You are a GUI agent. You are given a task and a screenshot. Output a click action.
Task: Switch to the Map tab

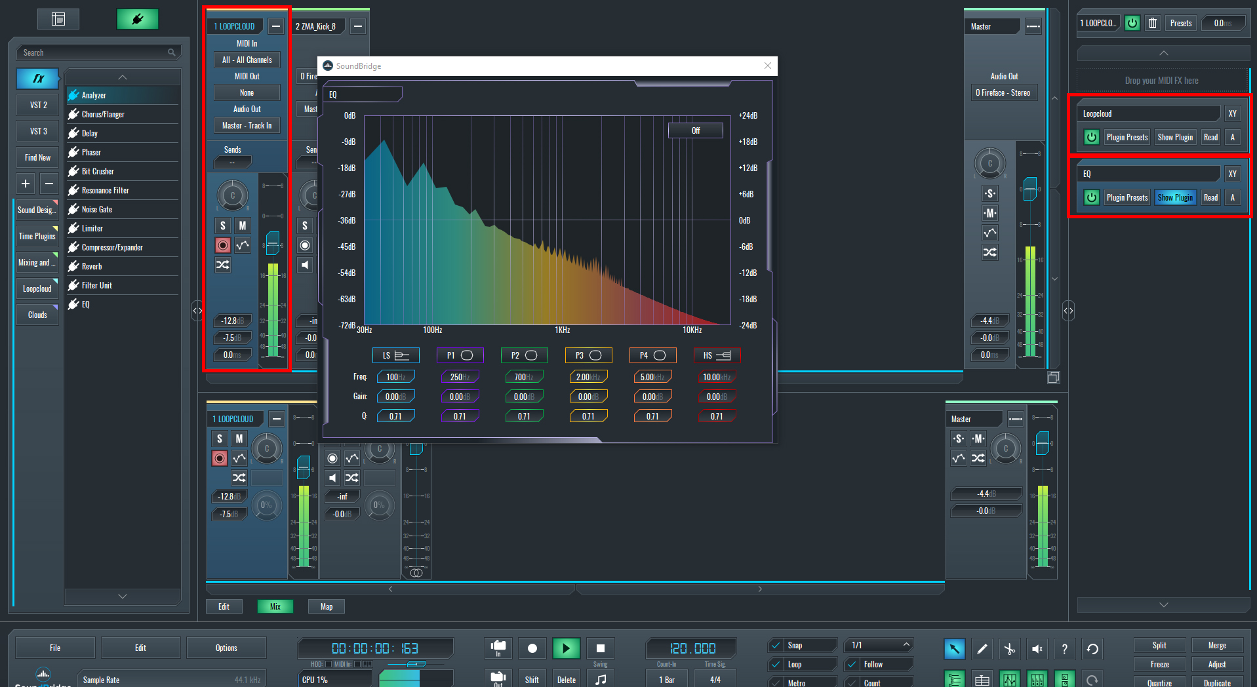(x=327, y=606)
